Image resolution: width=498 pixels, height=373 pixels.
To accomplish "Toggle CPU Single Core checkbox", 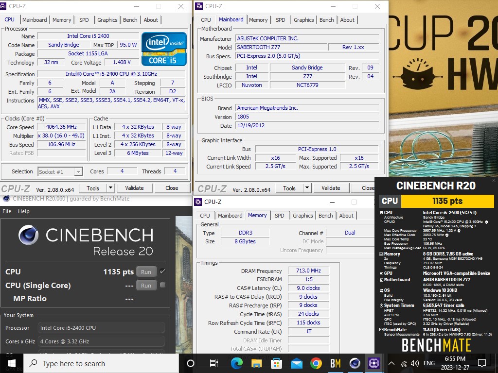I will tap(162, 285).
